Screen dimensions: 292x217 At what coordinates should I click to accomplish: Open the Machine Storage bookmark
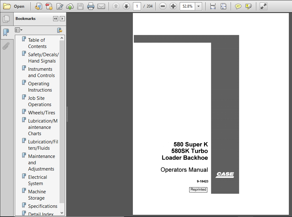coord(37,195)
